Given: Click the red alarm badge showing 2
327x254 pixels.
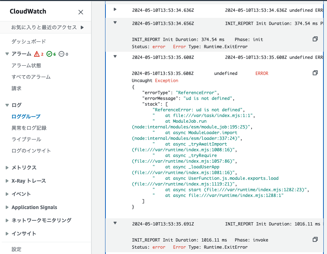Looking at the screenshot, I should [x=39, y=54].
